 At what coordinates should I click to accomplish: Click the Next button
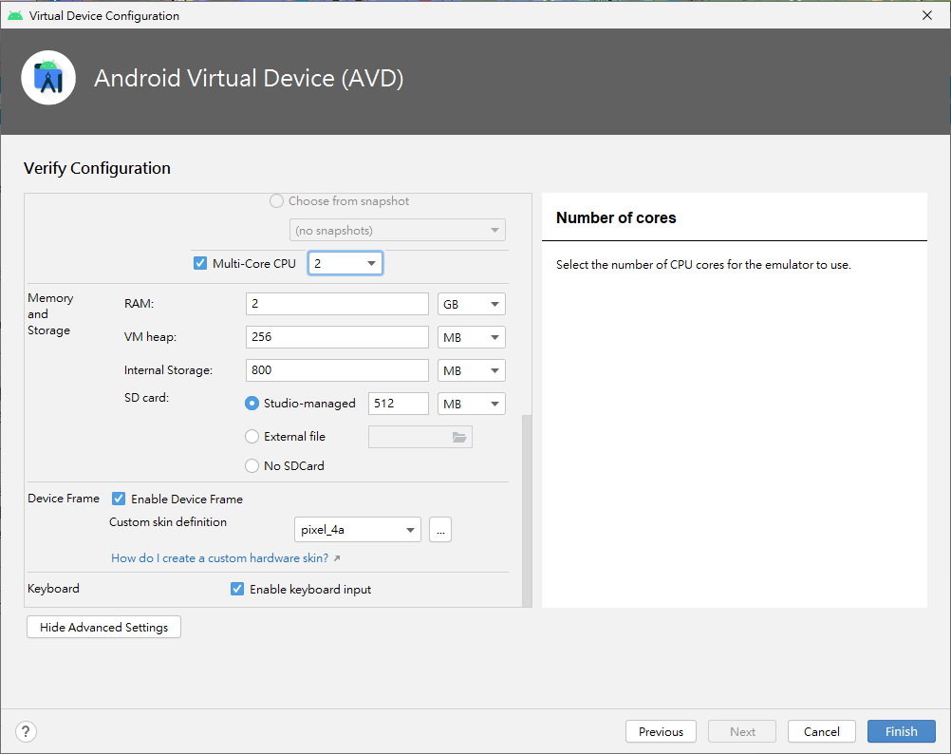(742, 731)
